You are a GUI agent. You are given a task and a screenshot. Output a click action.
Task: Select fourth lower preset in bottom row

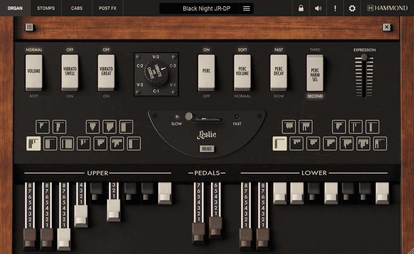coord(330,143)
